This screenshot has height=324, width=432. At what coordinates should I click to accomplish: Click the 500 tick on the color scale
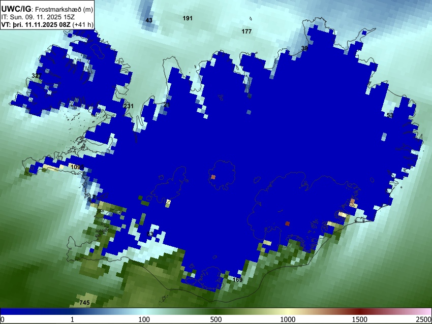tap(215, 319)
